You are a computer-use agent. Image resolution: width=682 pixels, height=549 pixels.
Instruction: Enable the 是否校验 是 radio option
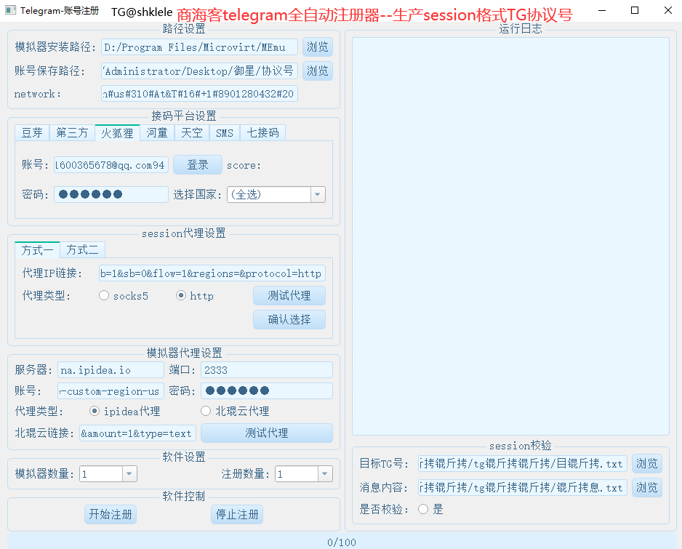(430, 509)
